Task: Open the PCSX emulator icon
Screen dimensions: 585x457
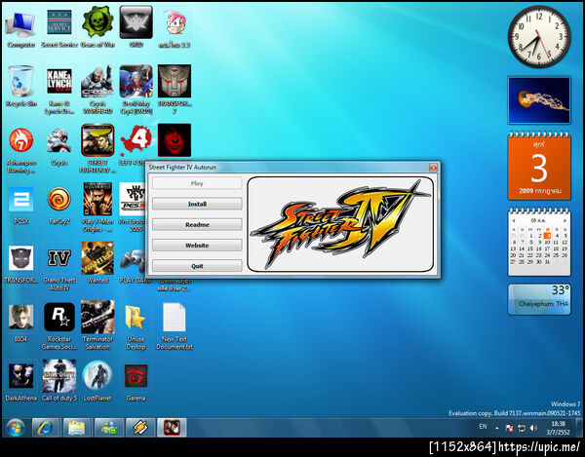Action: (x=20, y=205)
